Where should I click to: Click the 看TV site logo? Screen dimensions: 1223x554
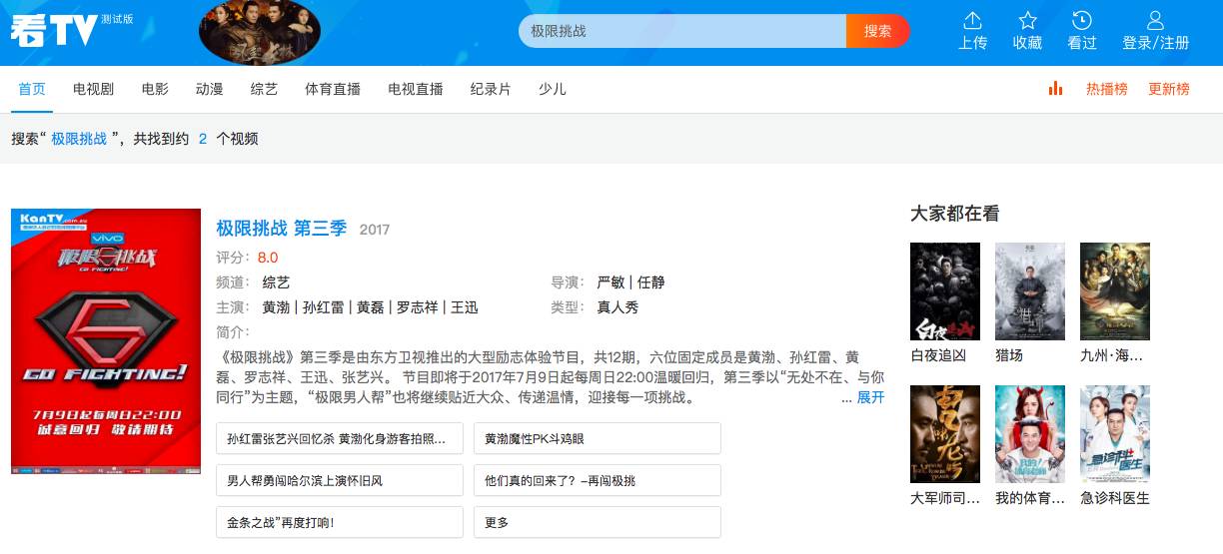54,31
